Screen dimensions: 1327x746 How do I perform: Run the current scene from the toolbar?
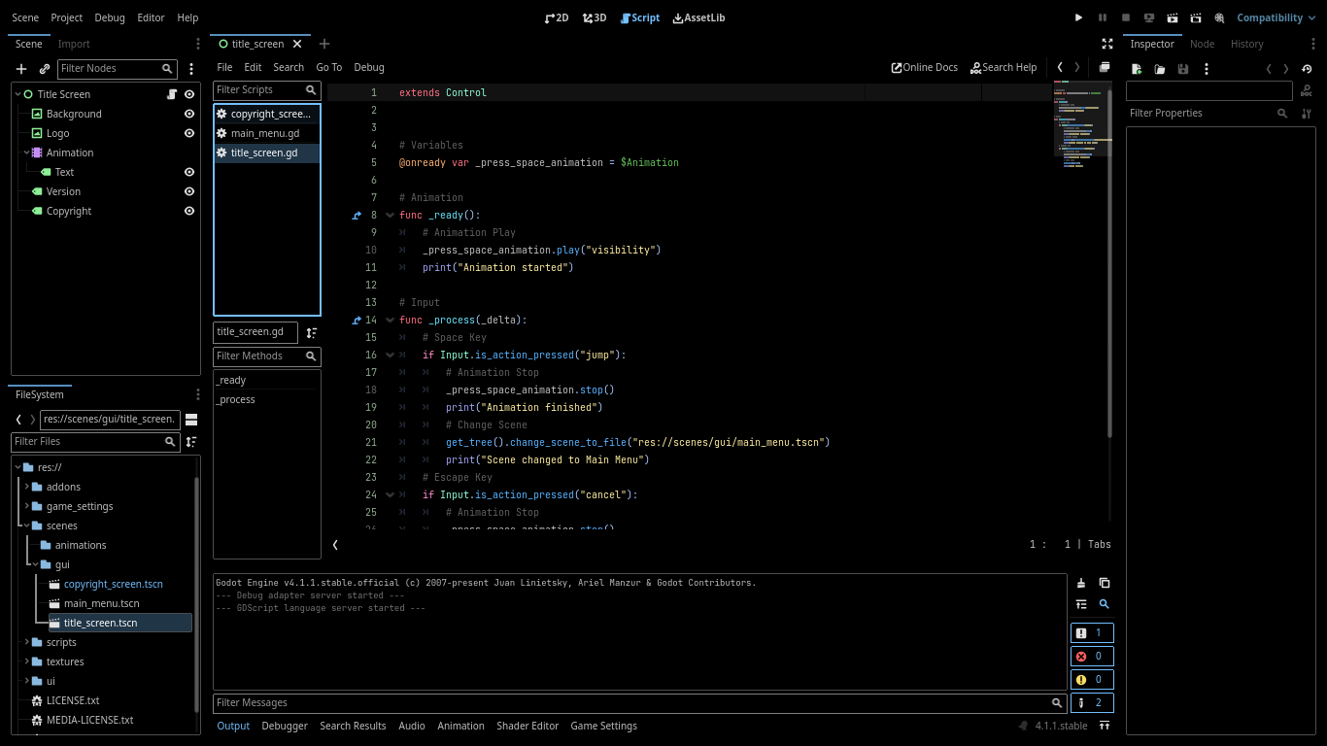(1172, 17)
